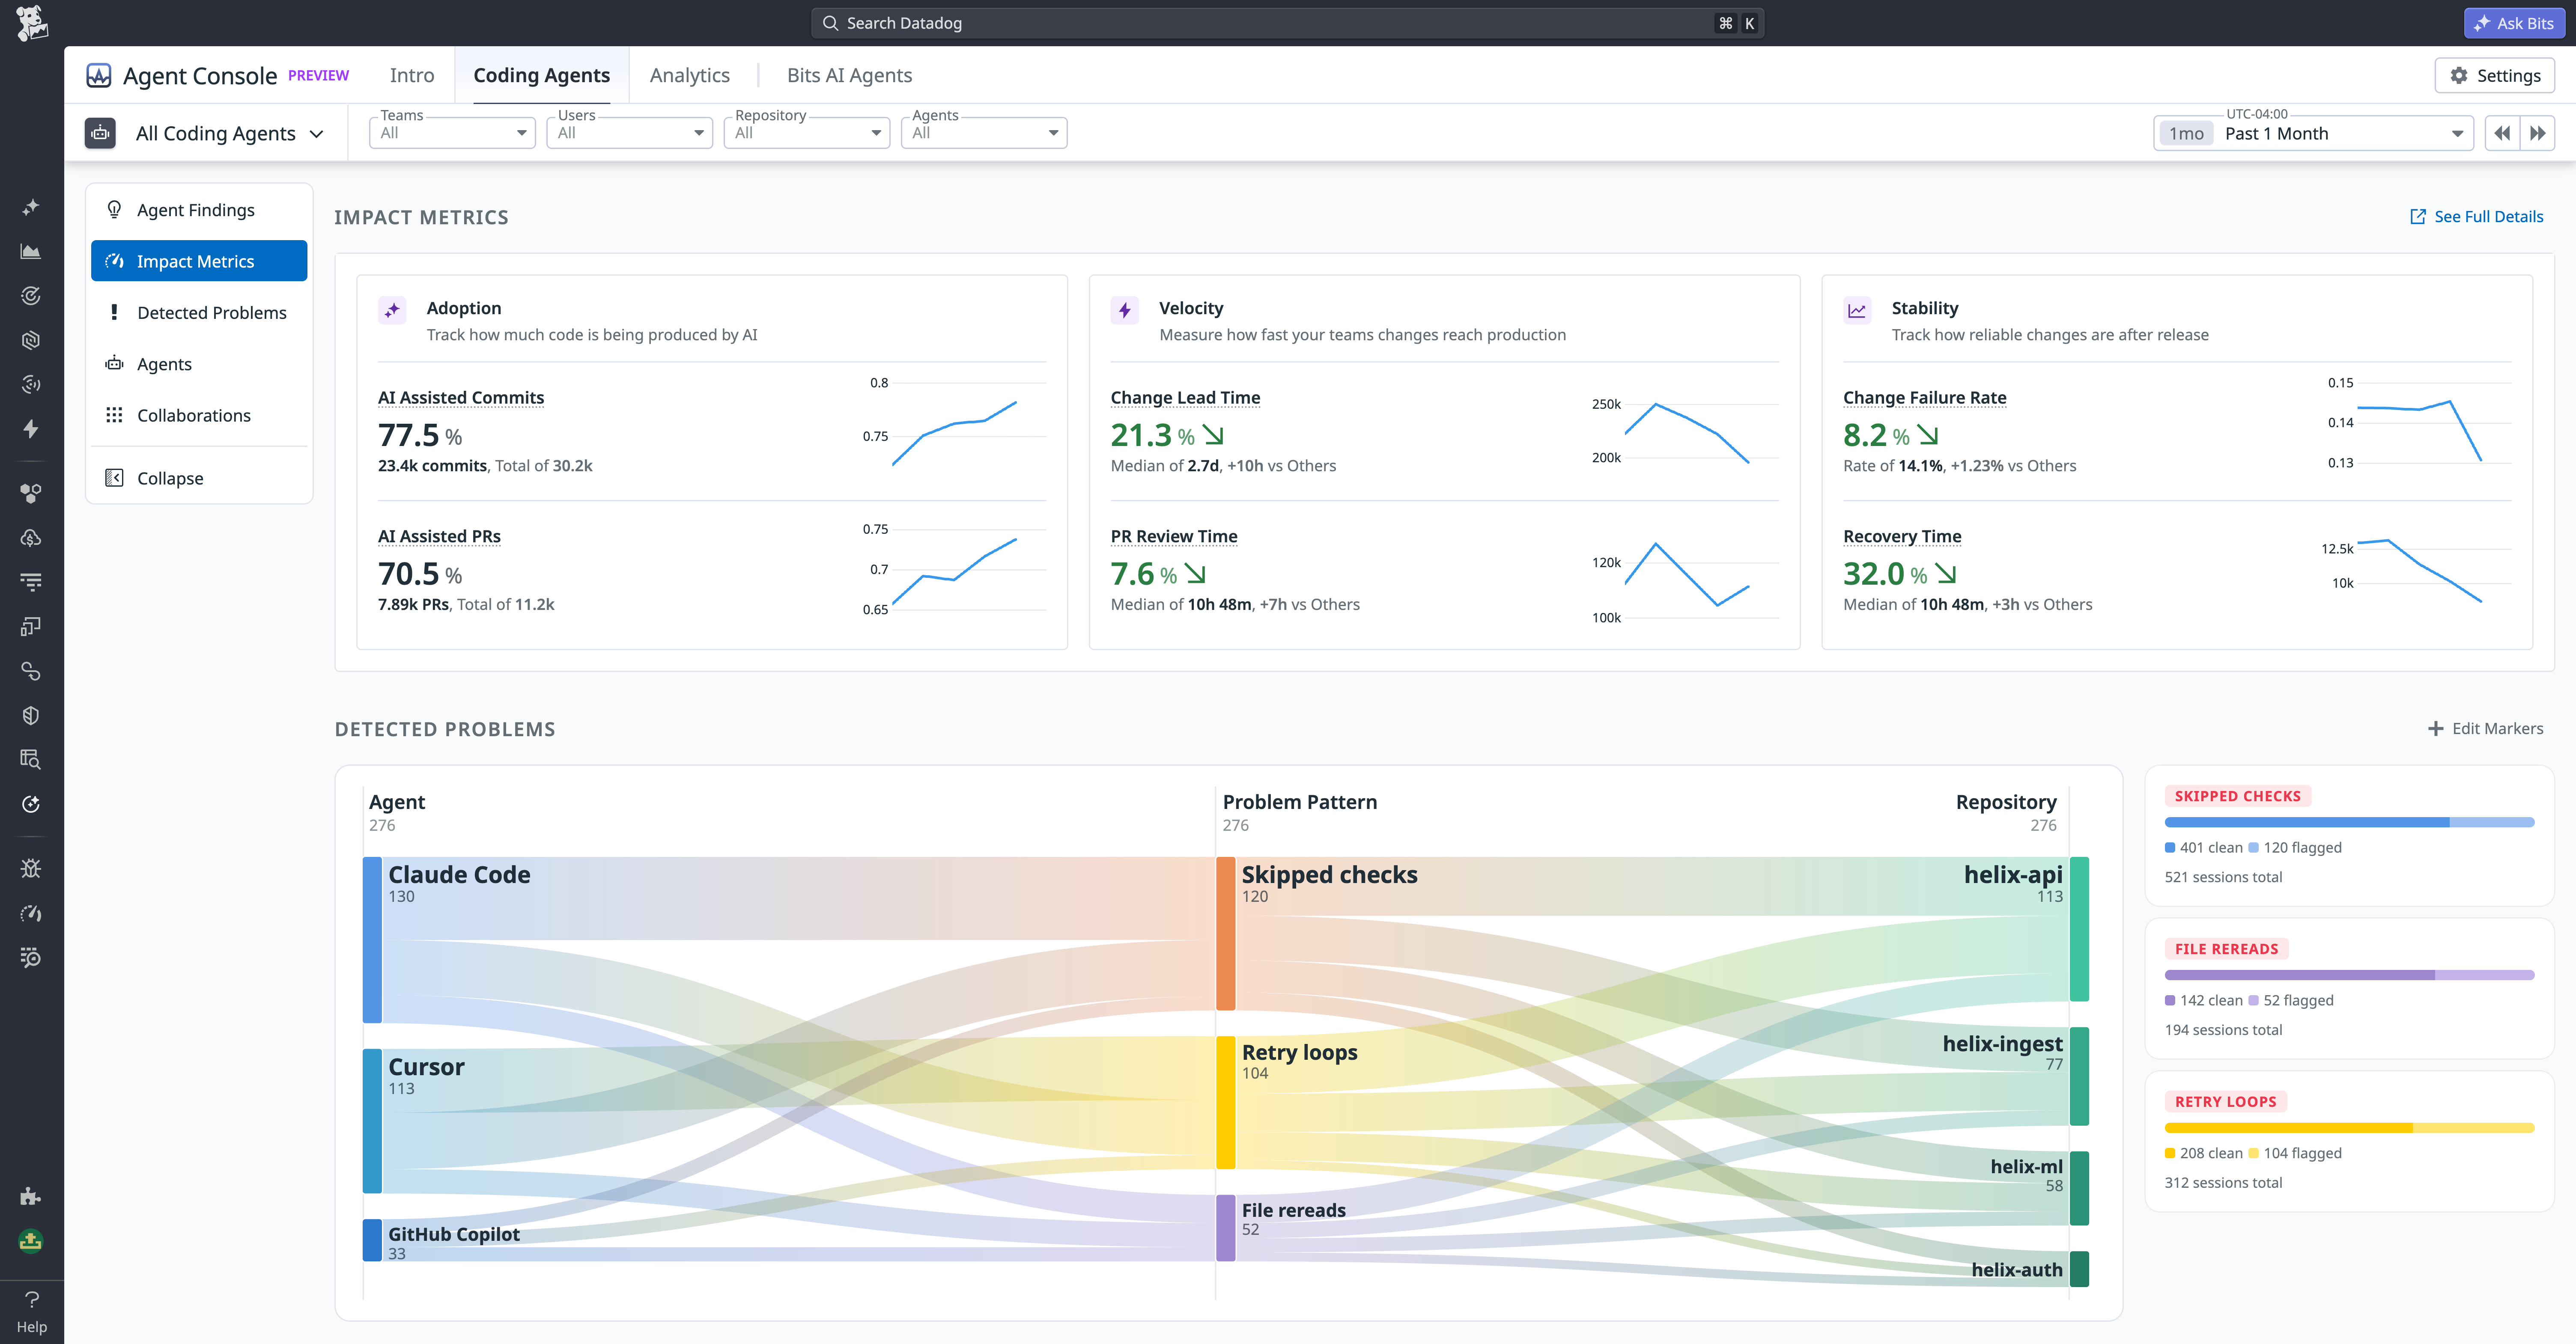Open the Agents filter dropdown
This screenshot has width=2576, height=1344.
(x=984, y=133)
